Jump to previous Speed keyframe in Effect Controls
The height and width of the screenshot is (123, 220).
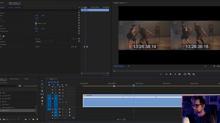tap(72, 47)
